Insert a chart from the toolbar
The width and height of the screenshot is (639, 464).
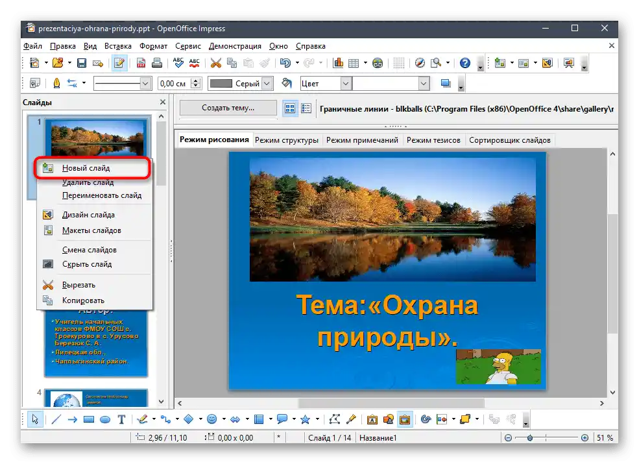pos(338,63)
